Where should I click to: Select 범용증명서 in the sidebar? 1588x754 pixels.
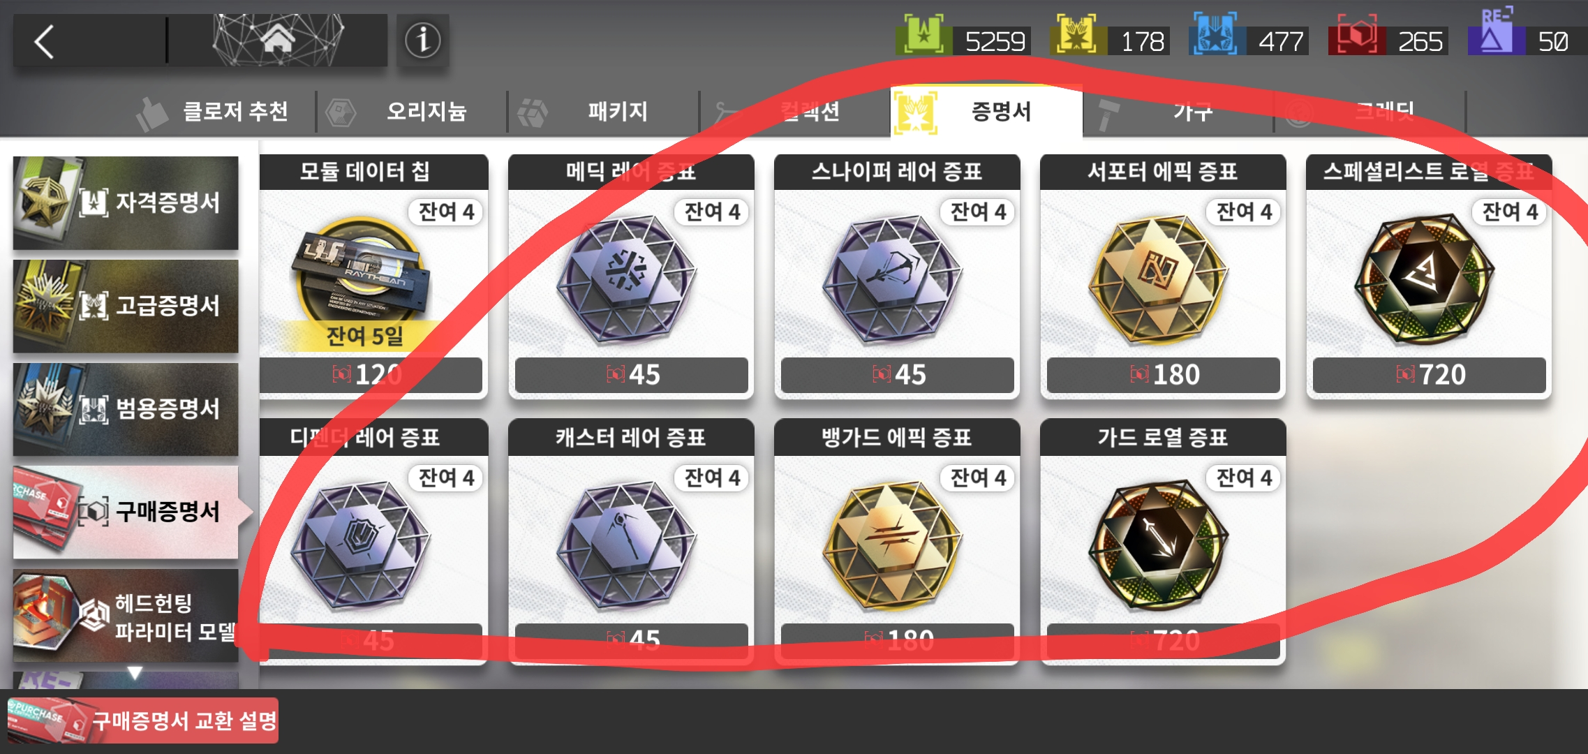pos(126,409)
